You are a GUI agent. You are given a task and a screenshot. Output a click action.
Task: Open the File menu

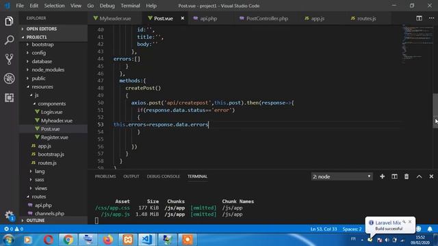[x=20, y=5]
